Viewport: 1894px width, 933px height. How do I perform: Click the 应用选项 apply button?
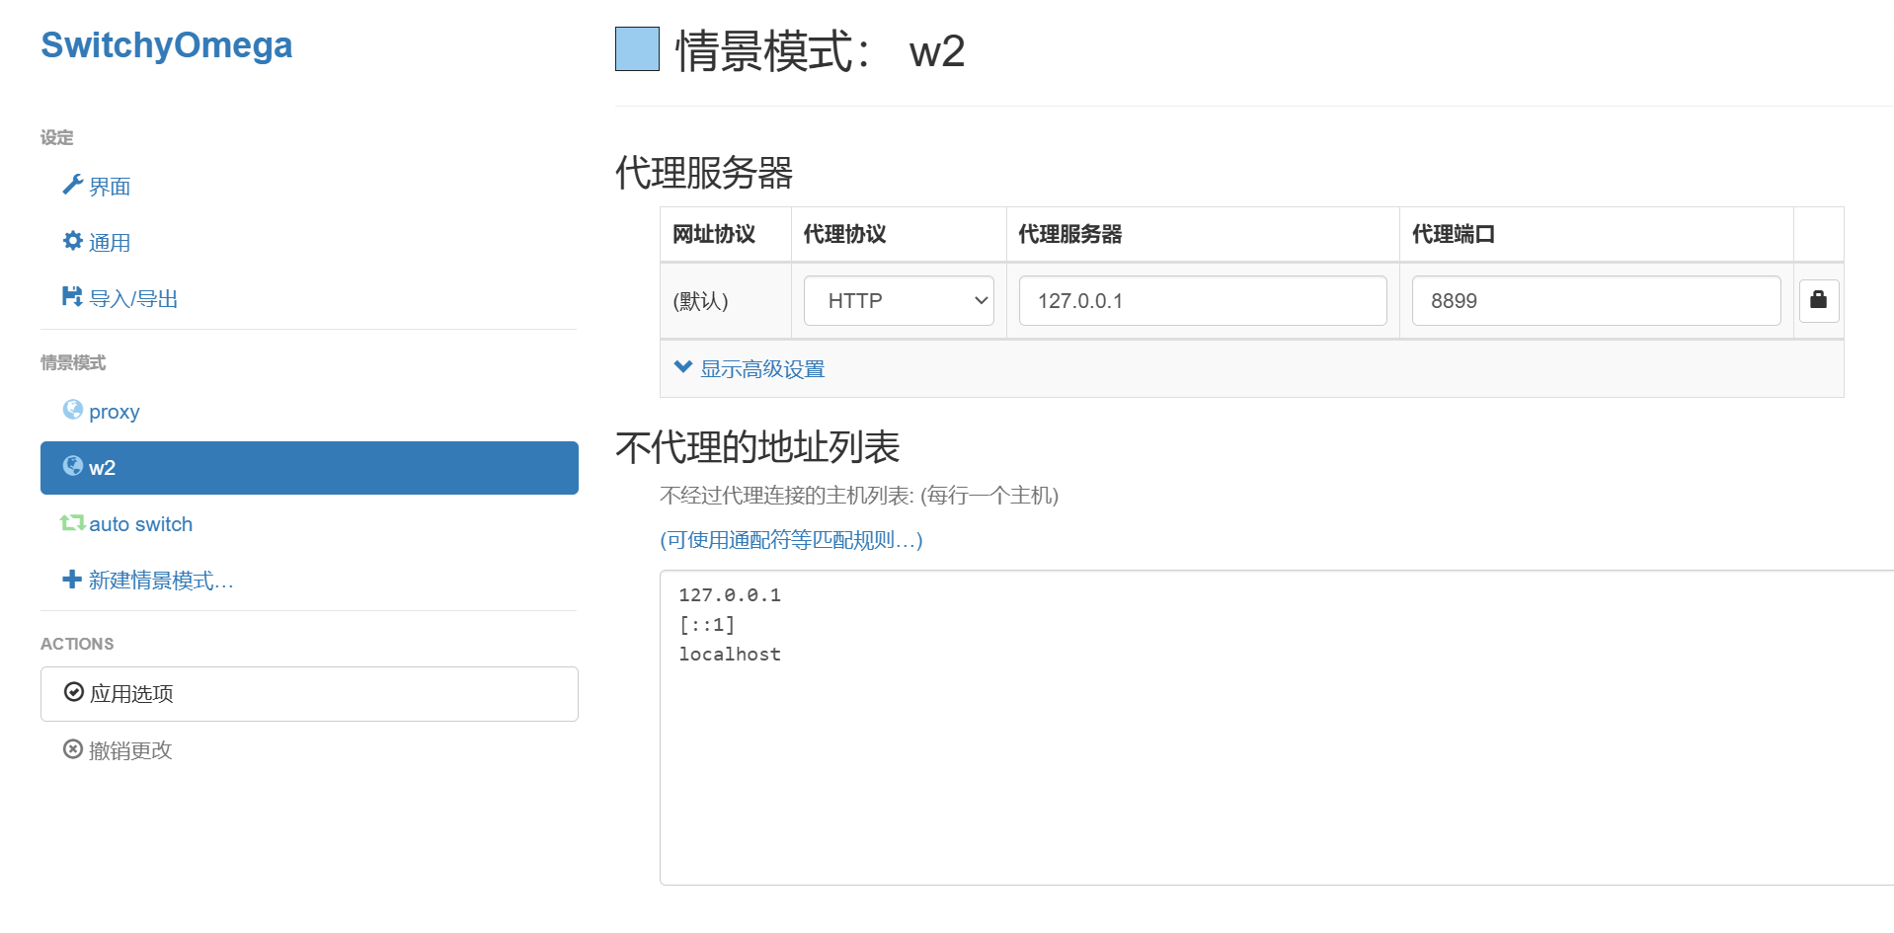(309, 694)
